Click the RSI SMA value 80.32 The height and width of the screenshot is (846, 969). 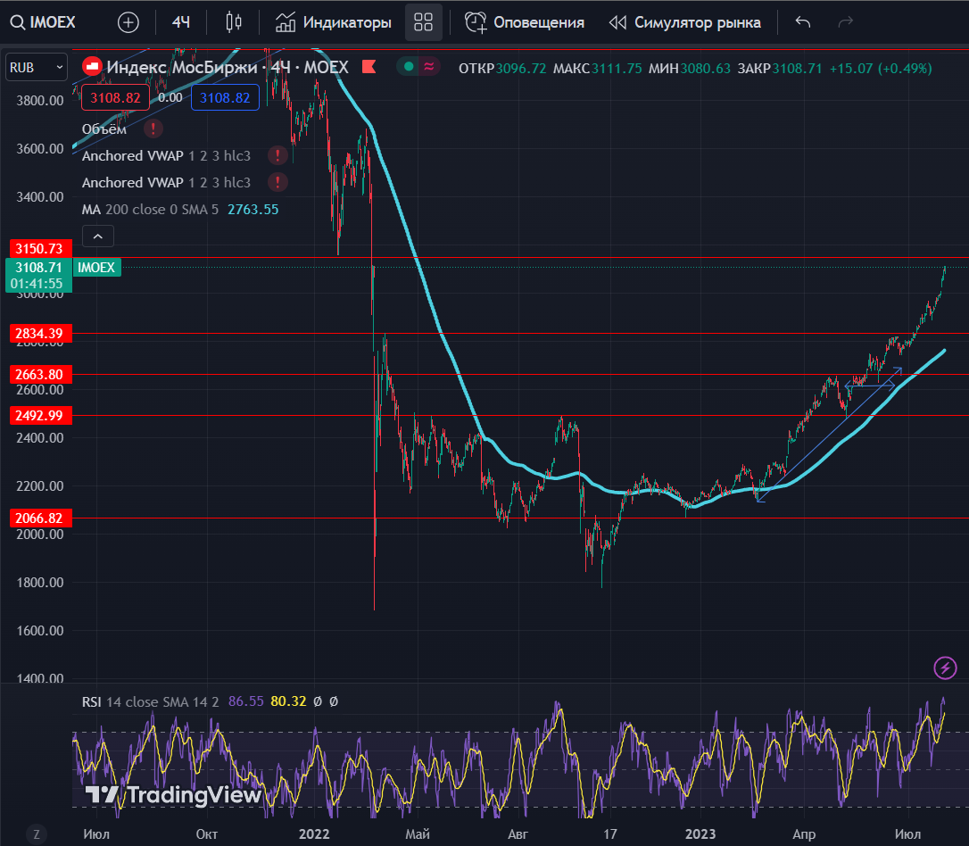point(288,701)
